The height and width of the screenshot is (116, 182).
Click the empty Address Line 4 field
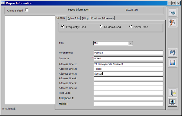pyautogui.click(x=128, y=78)
